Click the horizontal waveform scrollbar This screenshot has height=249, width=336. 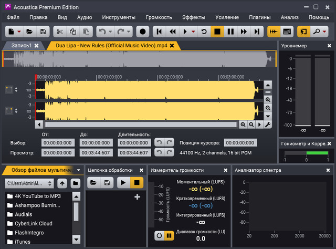[141, 124]
